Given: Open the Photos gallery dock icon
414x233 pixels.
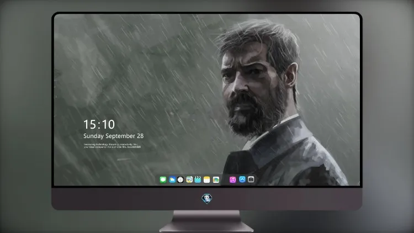Looking at the screenshot, I should pyautogui.click(x=216, y=179).
